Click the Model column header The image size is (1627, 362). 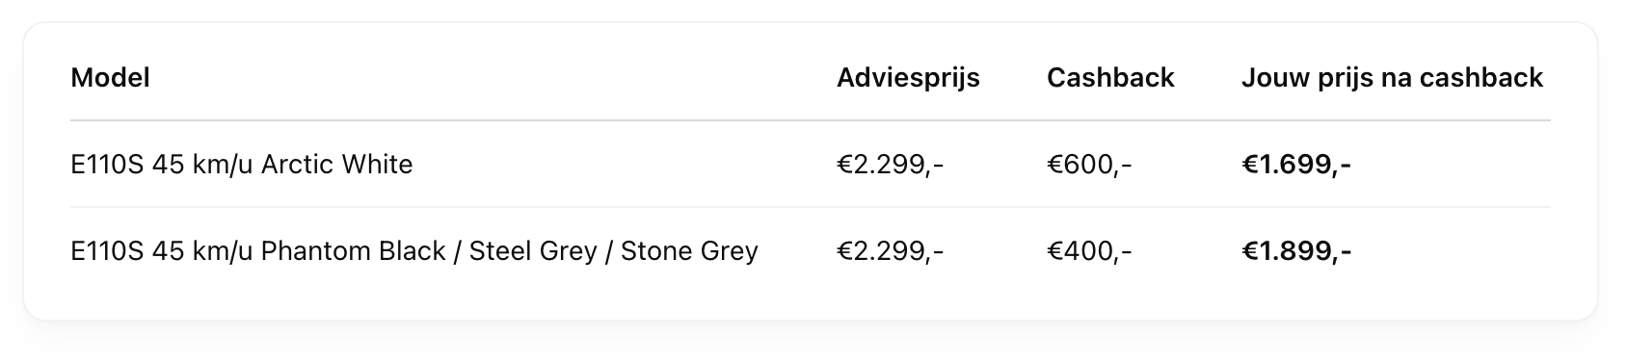coord(110,78)
